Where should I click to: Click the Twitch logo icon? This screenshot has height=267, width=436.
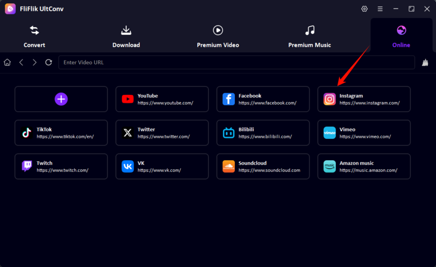(x=27, y=166)
